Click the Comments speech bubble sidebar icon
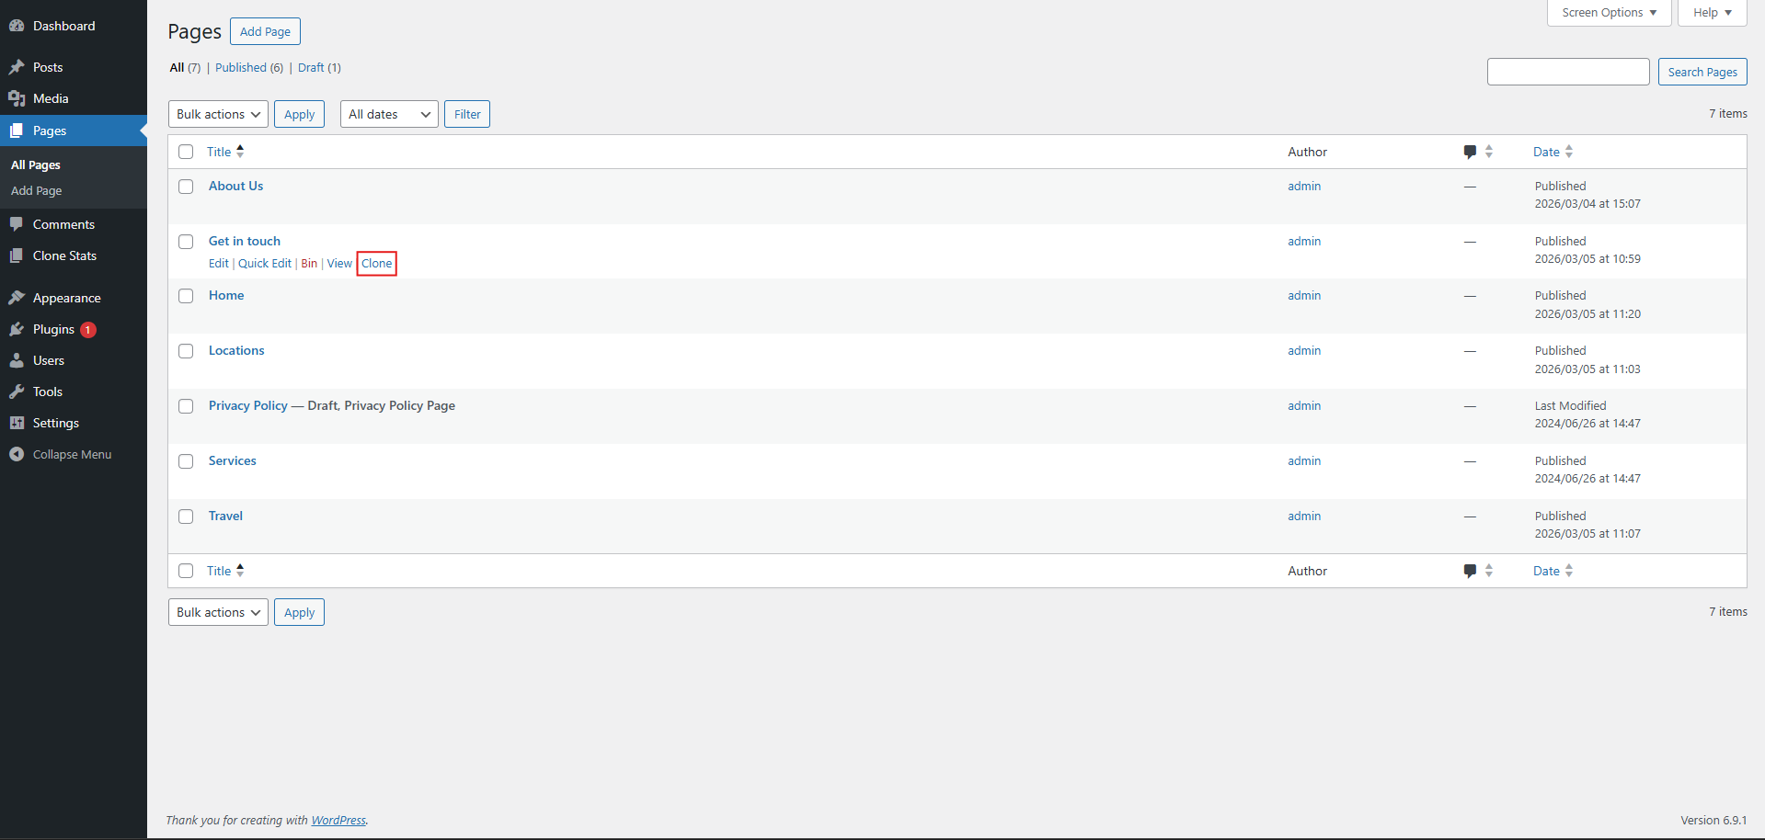 17,224
